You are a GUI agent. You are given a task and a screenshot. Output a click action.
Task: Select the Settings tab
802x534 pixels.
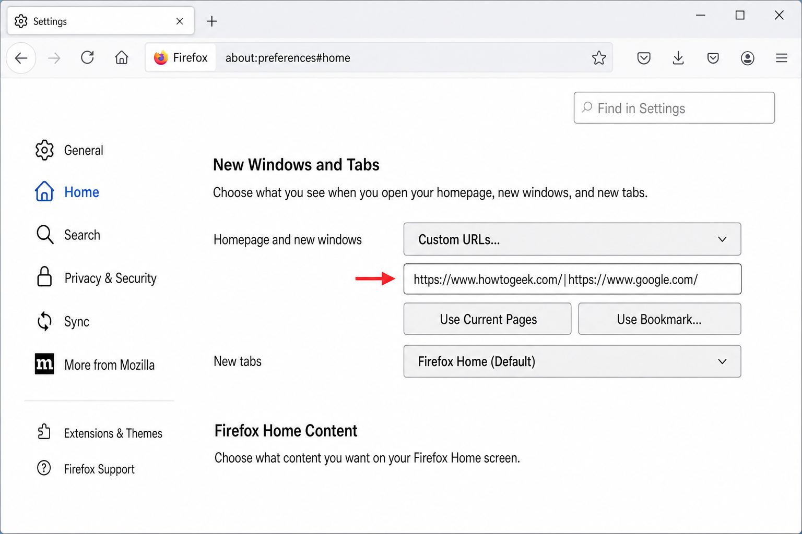click(x=101, y=21)
